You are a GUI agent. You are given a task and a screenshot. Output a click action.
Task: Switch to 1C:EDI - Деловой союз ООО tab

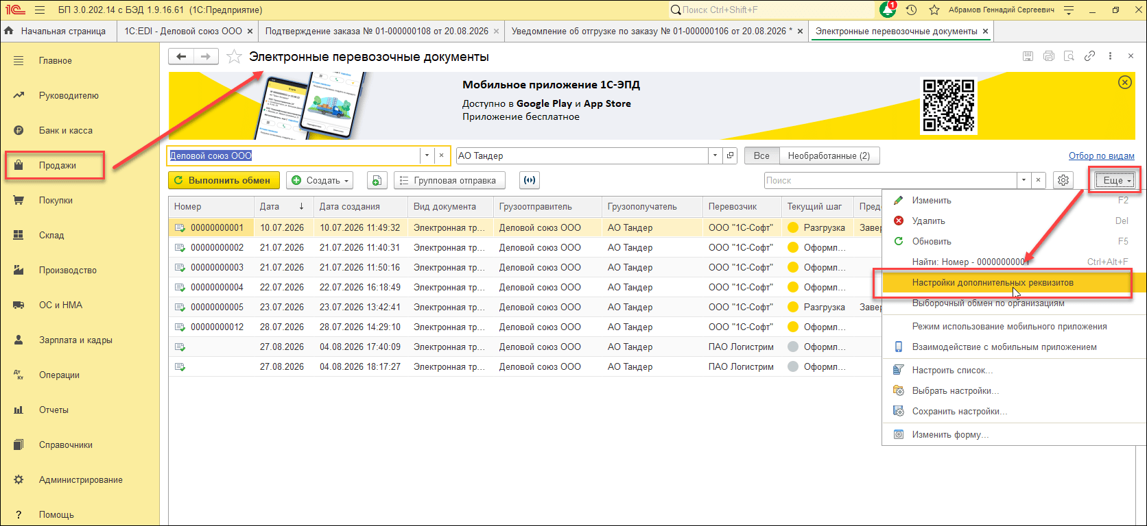(183, 31)
